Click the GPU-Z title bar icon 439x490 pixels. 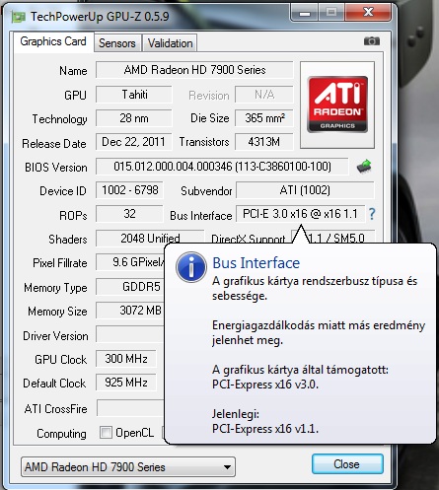pyautogui.click(x=19, y=17)
